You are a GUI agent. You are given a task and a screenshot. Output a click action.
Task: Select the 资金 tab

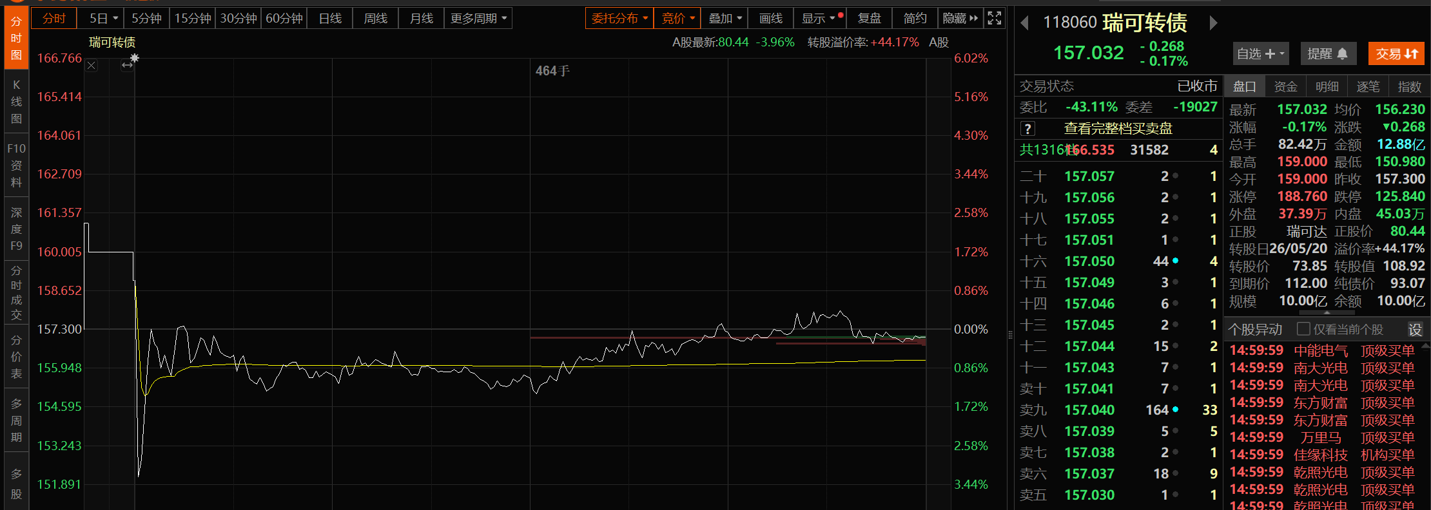point(1286,86)
